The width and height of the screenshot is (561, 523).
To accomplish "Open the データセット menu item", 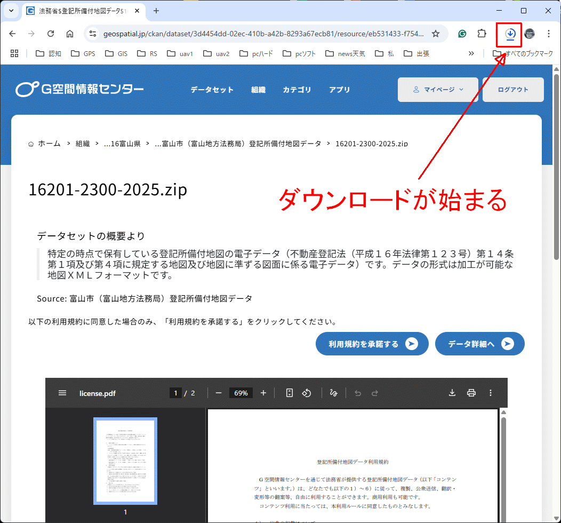I will [212, 90].
